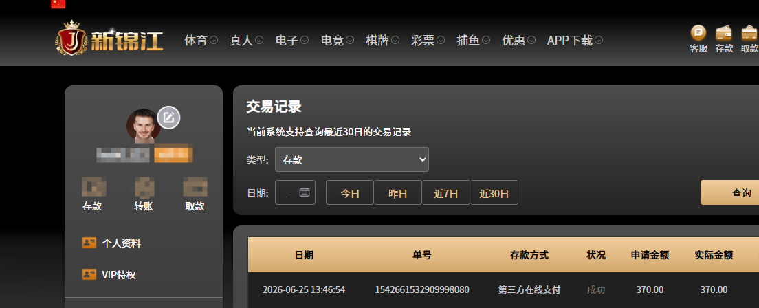Click chevron next to 捕鱼
Viewport: 759px width, 308px height.
pyautogui.click(x=486, y=40)
